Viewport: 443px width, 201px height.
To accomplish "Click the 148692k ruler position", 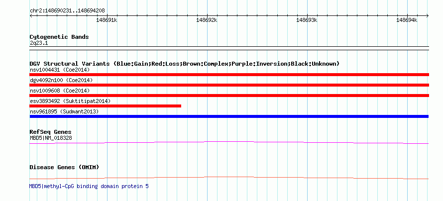I will click(207, 20).
